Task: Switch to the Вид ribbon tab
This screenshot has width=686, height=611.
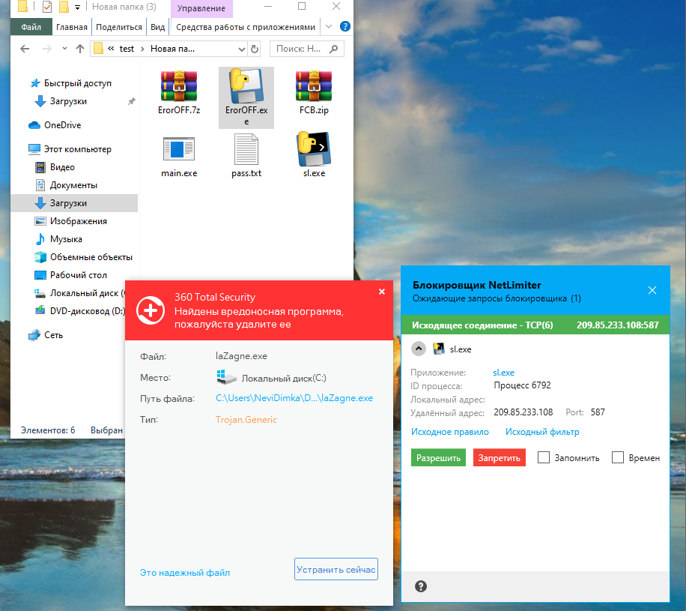Action: pyautogui.click(x=157, y=27)
